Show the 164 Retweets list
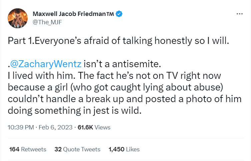 [28, 149]
